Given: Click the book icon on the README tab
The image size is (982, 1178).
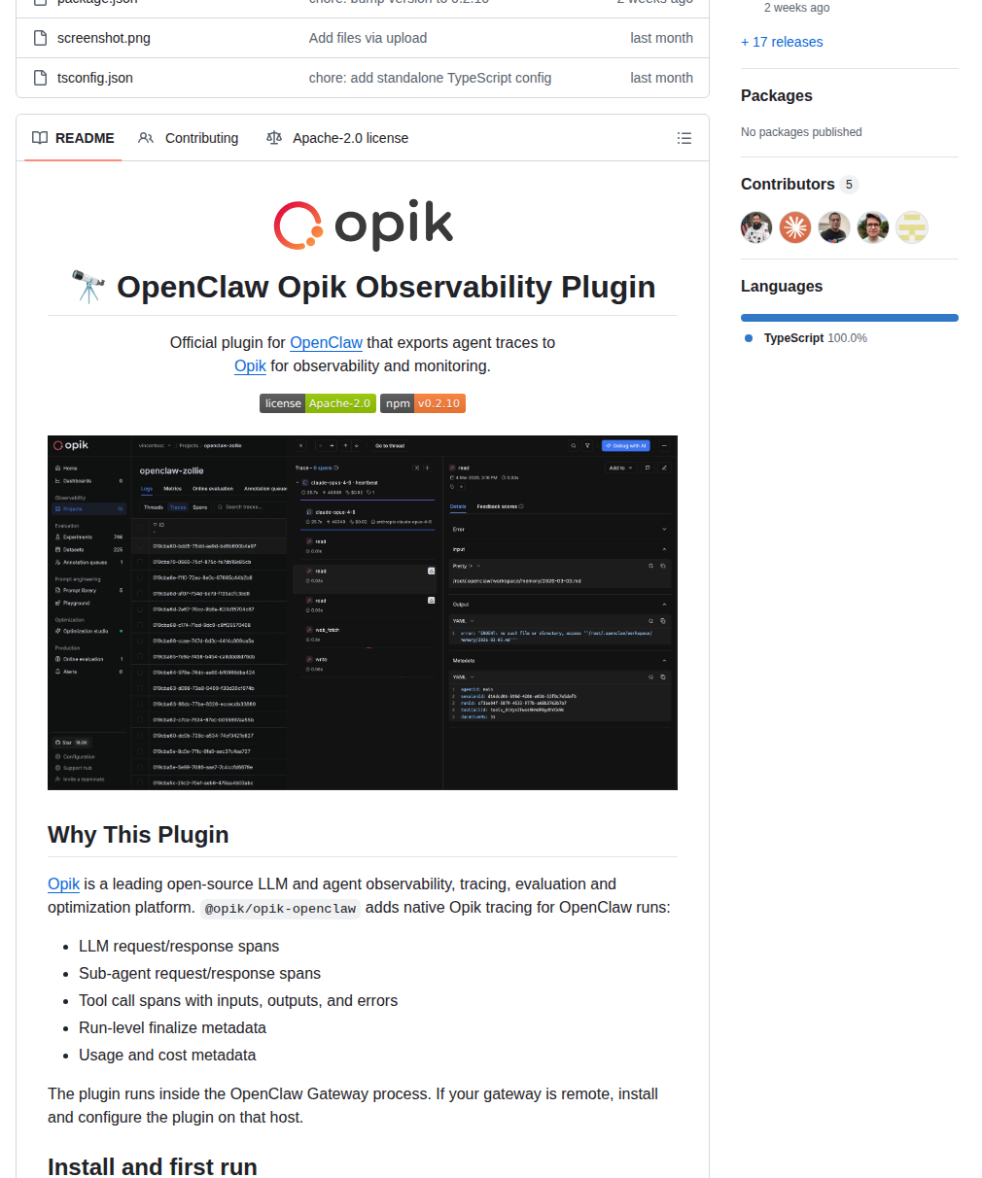Looking at the screenshot, I should coord(40,138).
